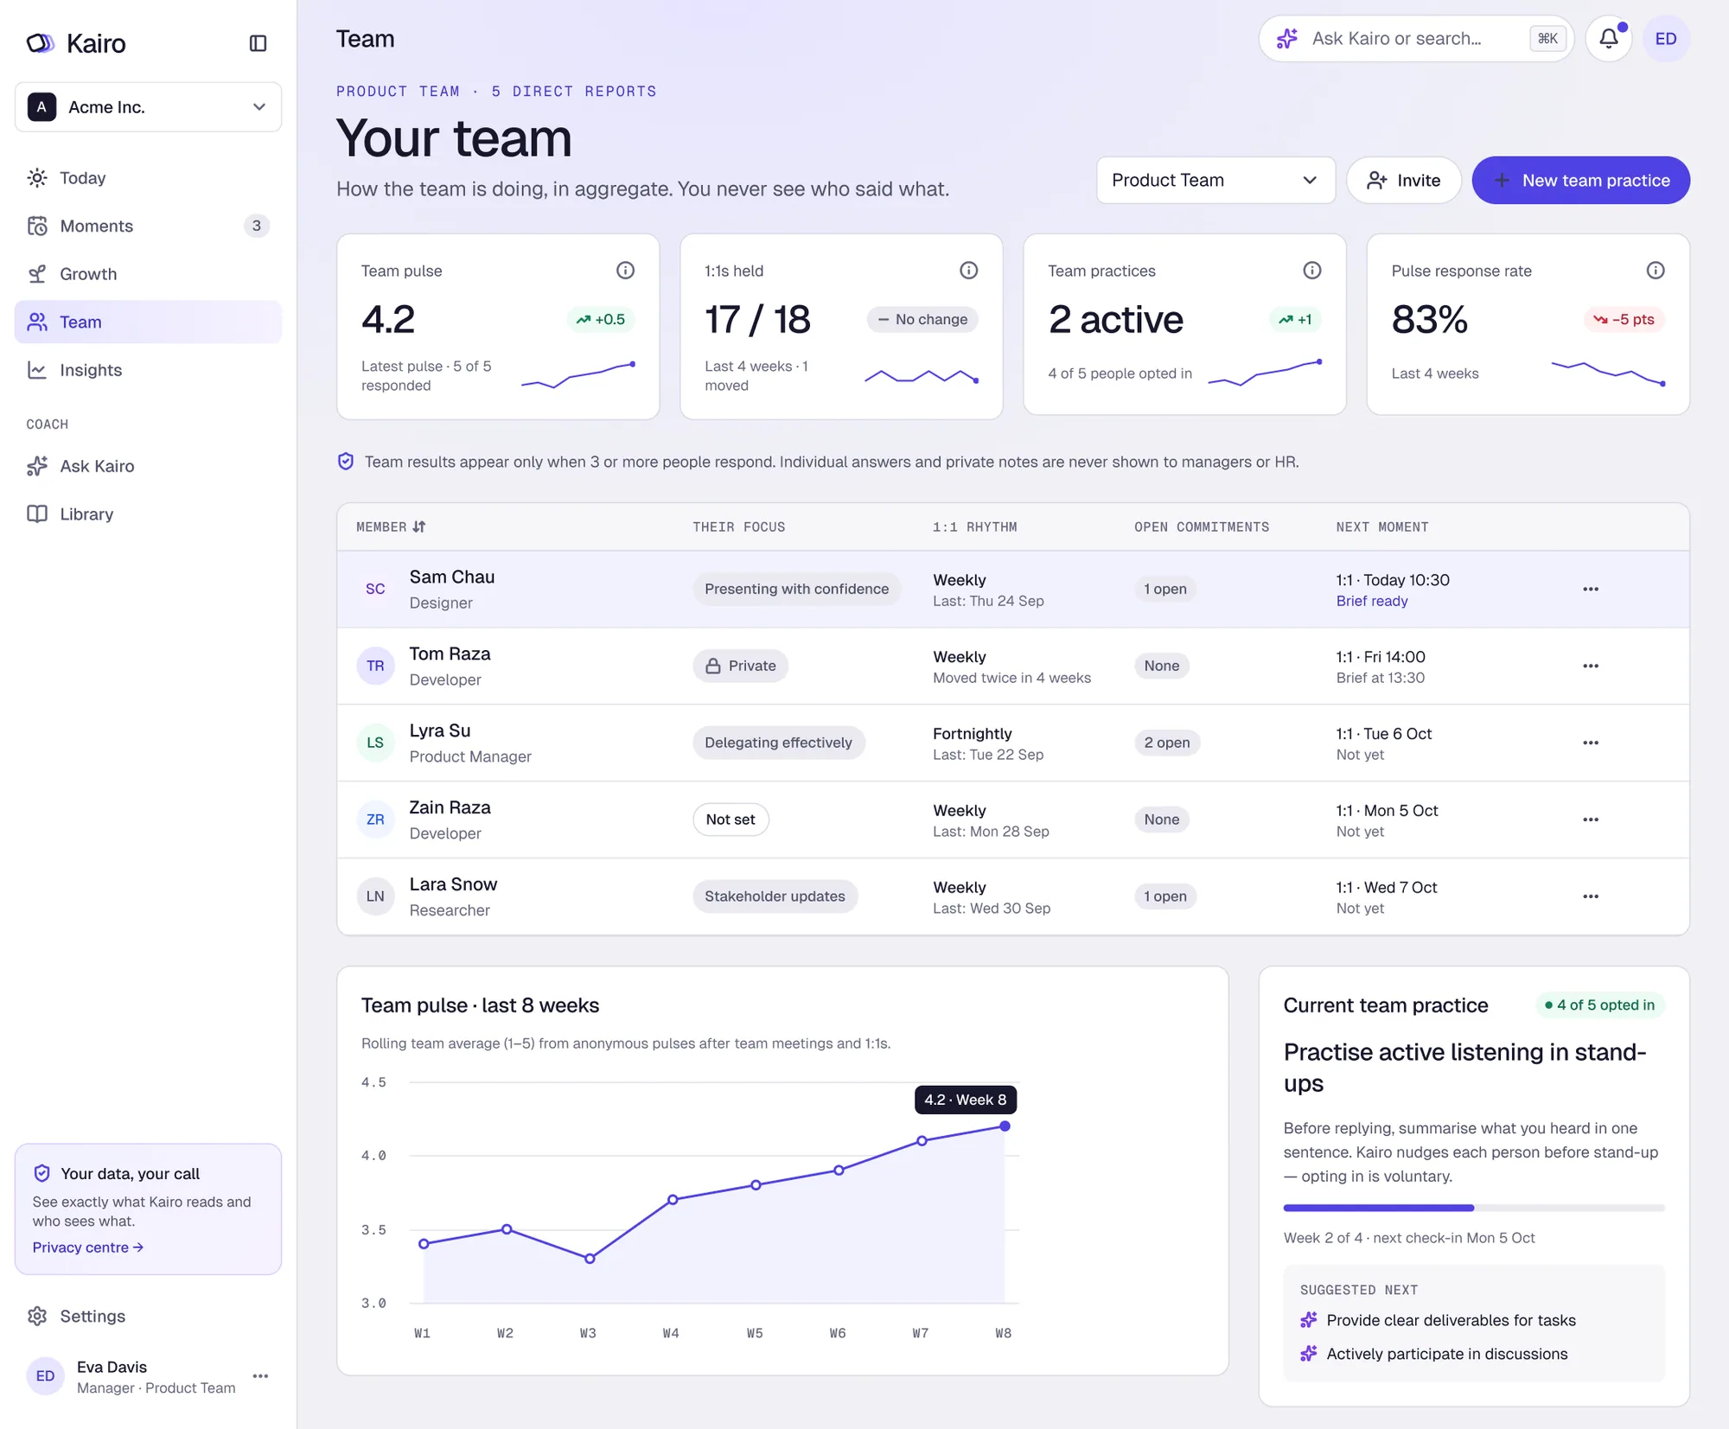Click the Not set focus chip for Zain Raza
This screenshot has width=1729, height=1429.
click(731, 820)
